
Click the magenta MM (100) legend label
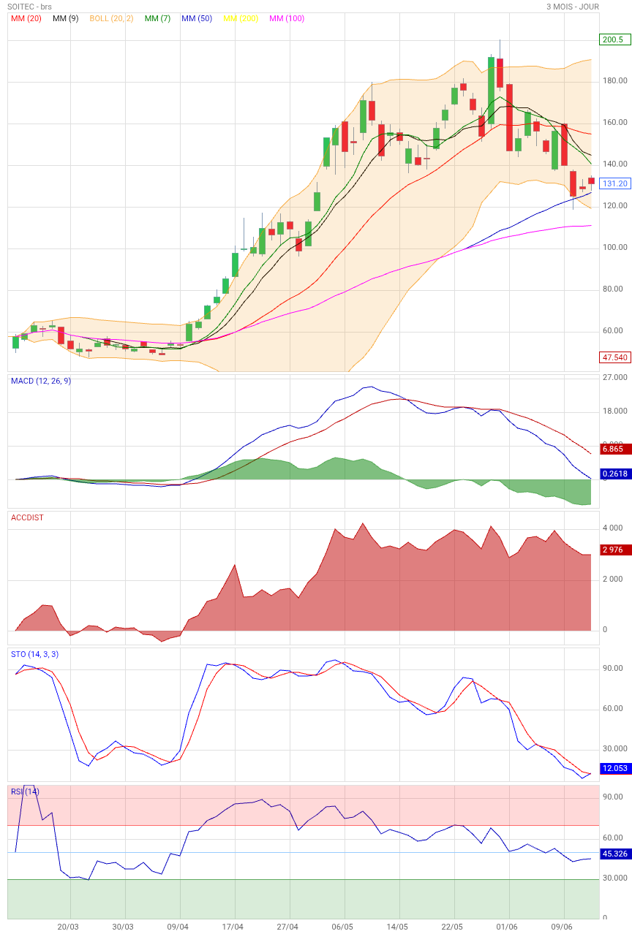[x=287, y=18]
